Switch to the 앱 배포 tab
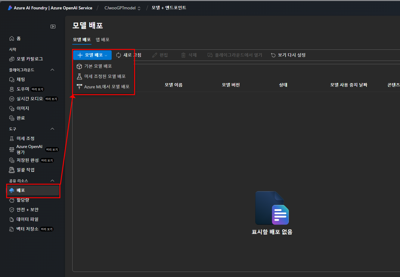The height and width of the screenshot is (277, 400). click(x=103, y=39)
